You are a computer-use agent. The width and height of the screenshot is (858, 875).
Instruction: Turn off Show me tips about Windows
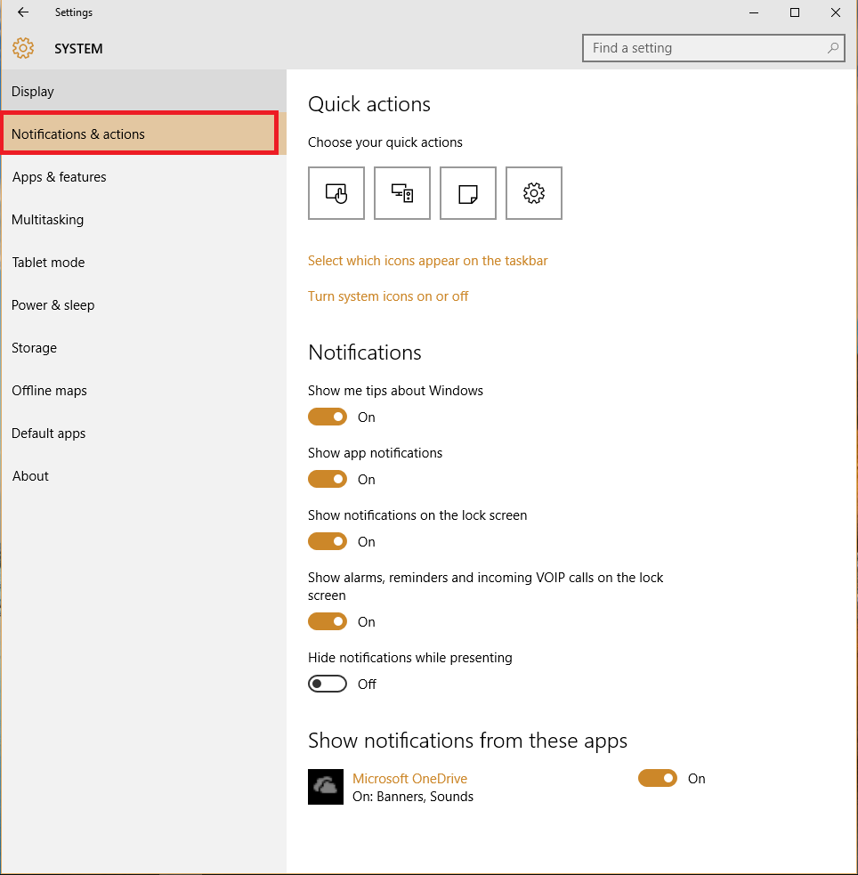(328, 417)
